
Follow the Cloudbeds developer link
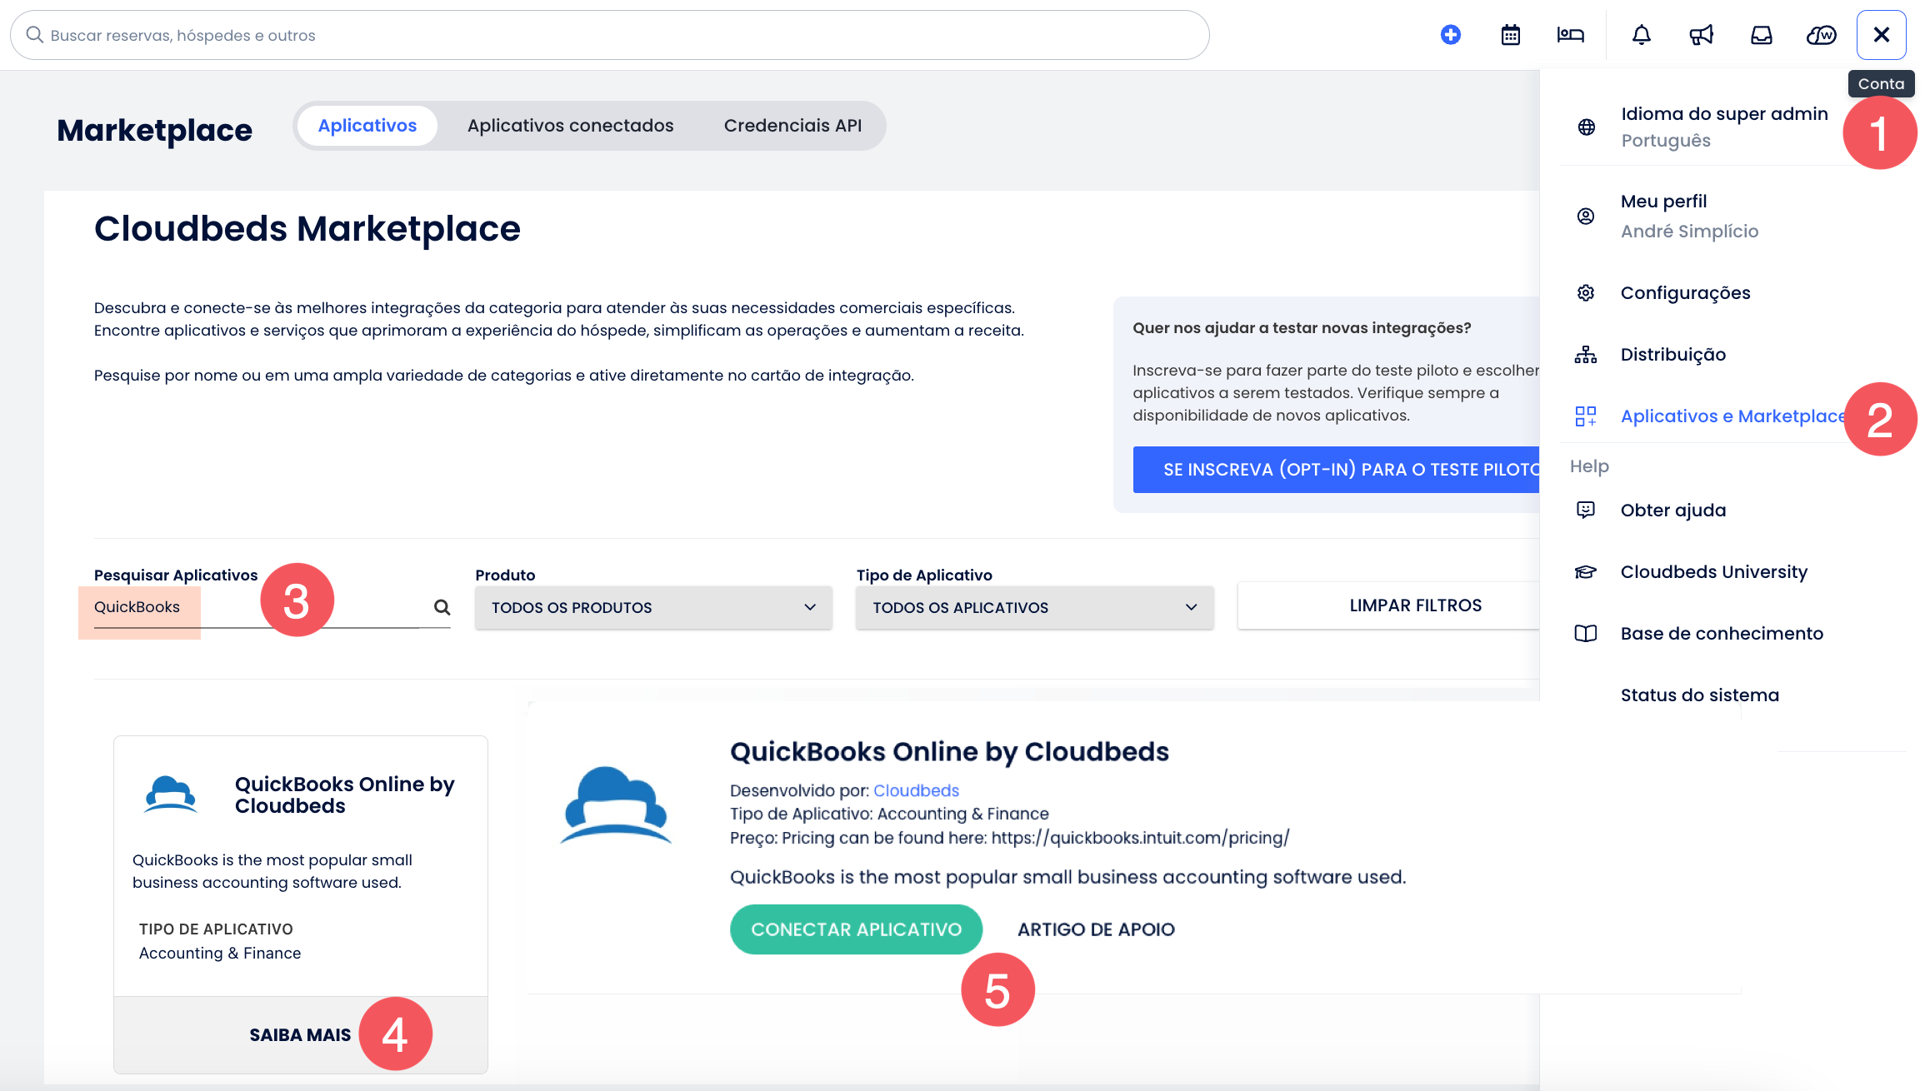(x=916, y=790)
